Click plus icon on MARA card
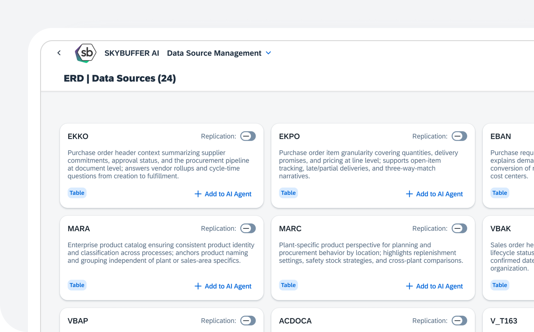Screen dimensions: 534x332 (198, 286)
